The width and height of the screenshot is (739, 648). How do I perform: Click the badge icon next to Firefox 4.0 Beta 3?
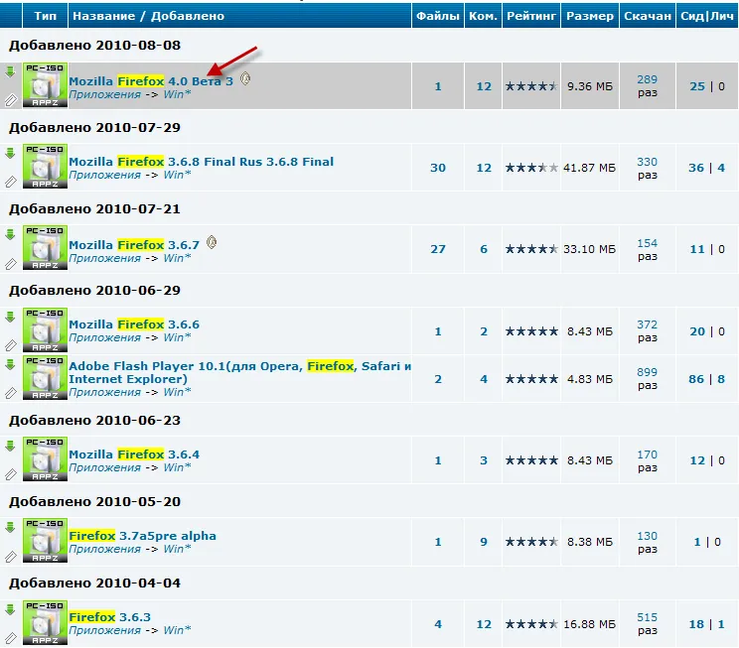(245, 78)
